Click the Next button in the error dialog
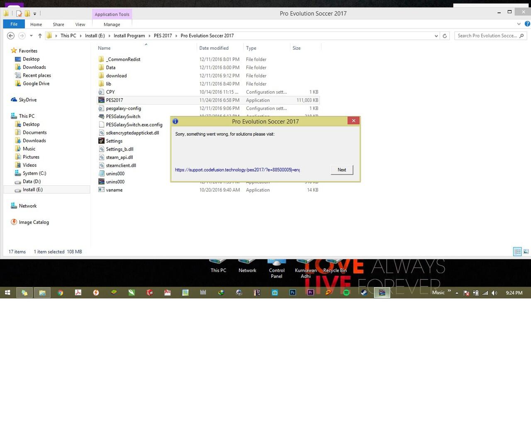Viewport: 531px width, 422px height. coord(342,170)
